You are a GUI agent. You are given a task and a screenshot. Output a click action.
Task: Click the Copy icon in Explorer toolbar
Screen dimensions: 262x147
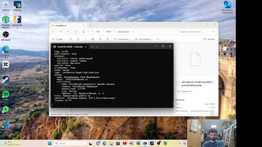(78, 39)
